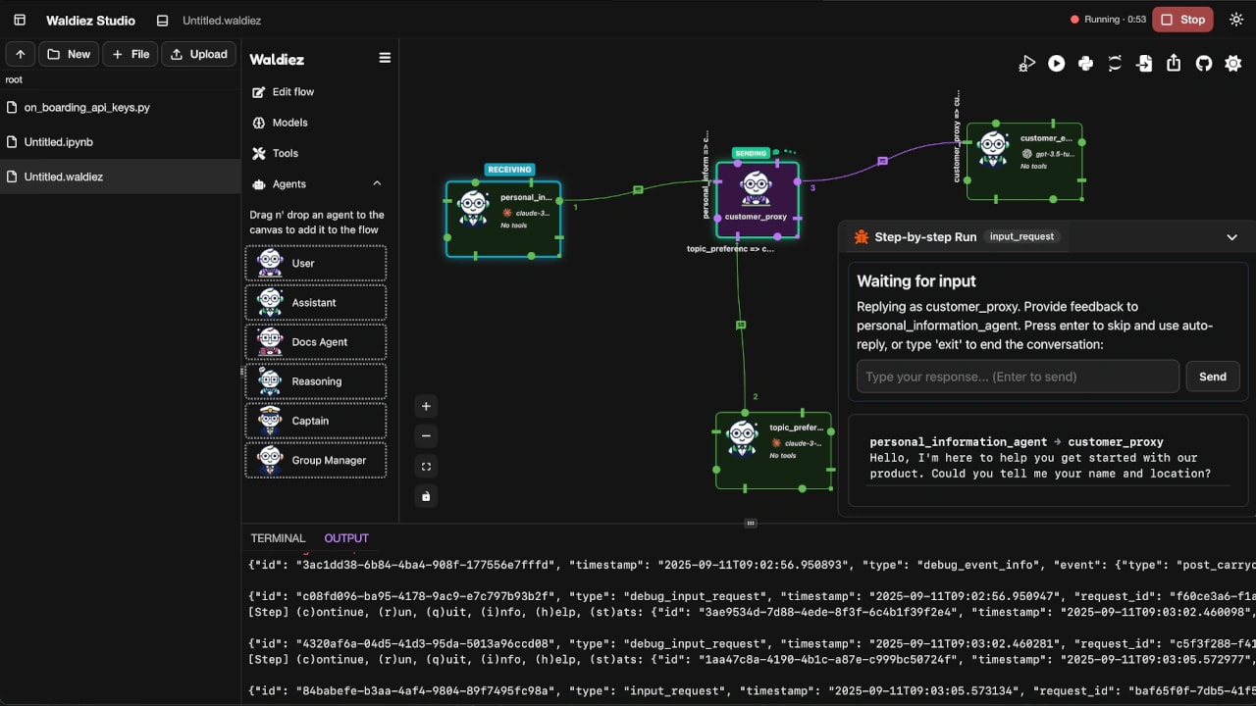
Task: Collapse the Step-by-step Run panel
Action: point(1232,236)
